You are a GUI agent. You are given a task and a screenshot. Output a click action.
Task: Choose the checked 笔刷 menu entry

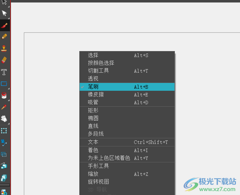pyautogui.click(x=127, y=87)
